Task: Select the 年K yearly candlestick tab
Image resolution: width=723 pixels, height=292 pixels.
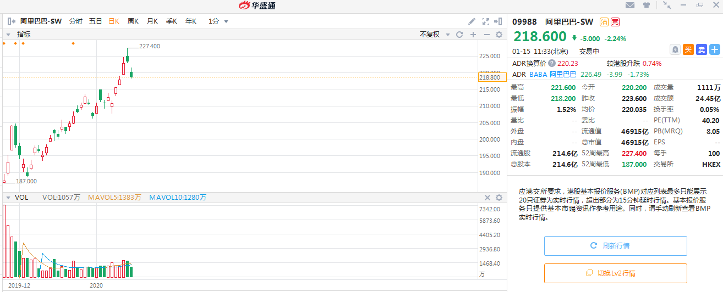Action: 191,21
